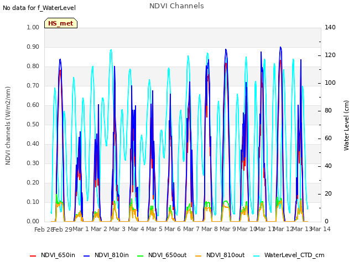Click the Mar 8 x-axis date label
The width and height of the screenshot is (354, 266).
pos(210,229)
